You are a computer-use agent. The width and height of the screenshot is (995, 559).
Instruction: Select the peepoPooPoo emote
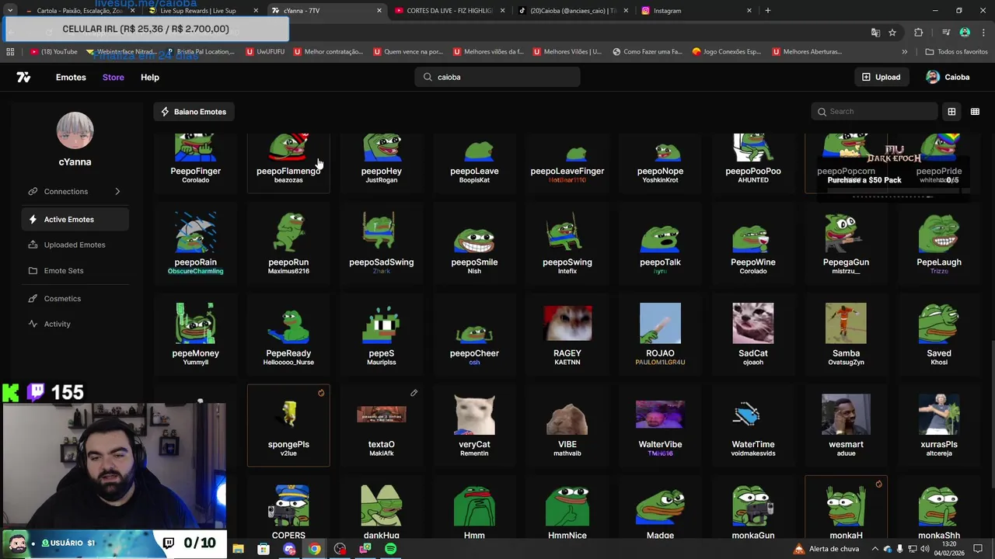click(x=753, y=161)
